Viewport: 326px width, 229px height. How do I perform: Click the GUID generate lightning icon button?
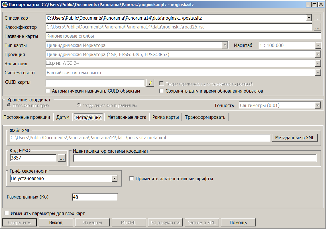[x=150, y=83]
